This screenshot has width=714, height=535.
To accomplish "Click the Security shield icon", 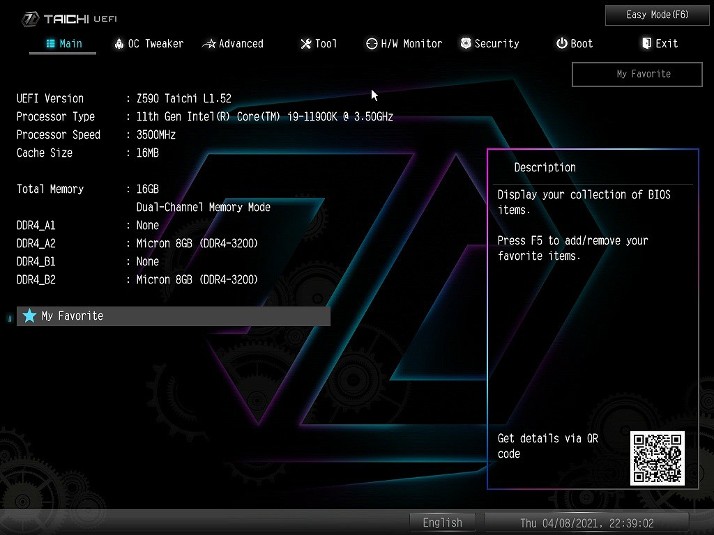I will coord(466,43).
